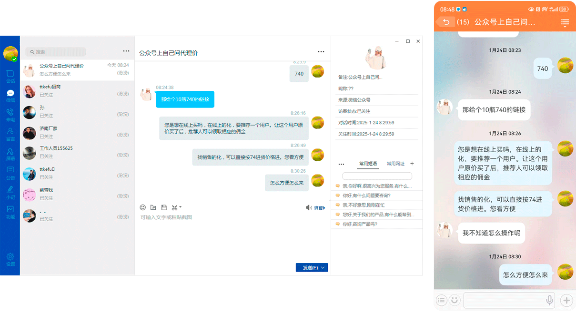The height and width of the screenshot is (313, 576).
Task: Open the 留言 messages section
Action: (x=10, y=134)
